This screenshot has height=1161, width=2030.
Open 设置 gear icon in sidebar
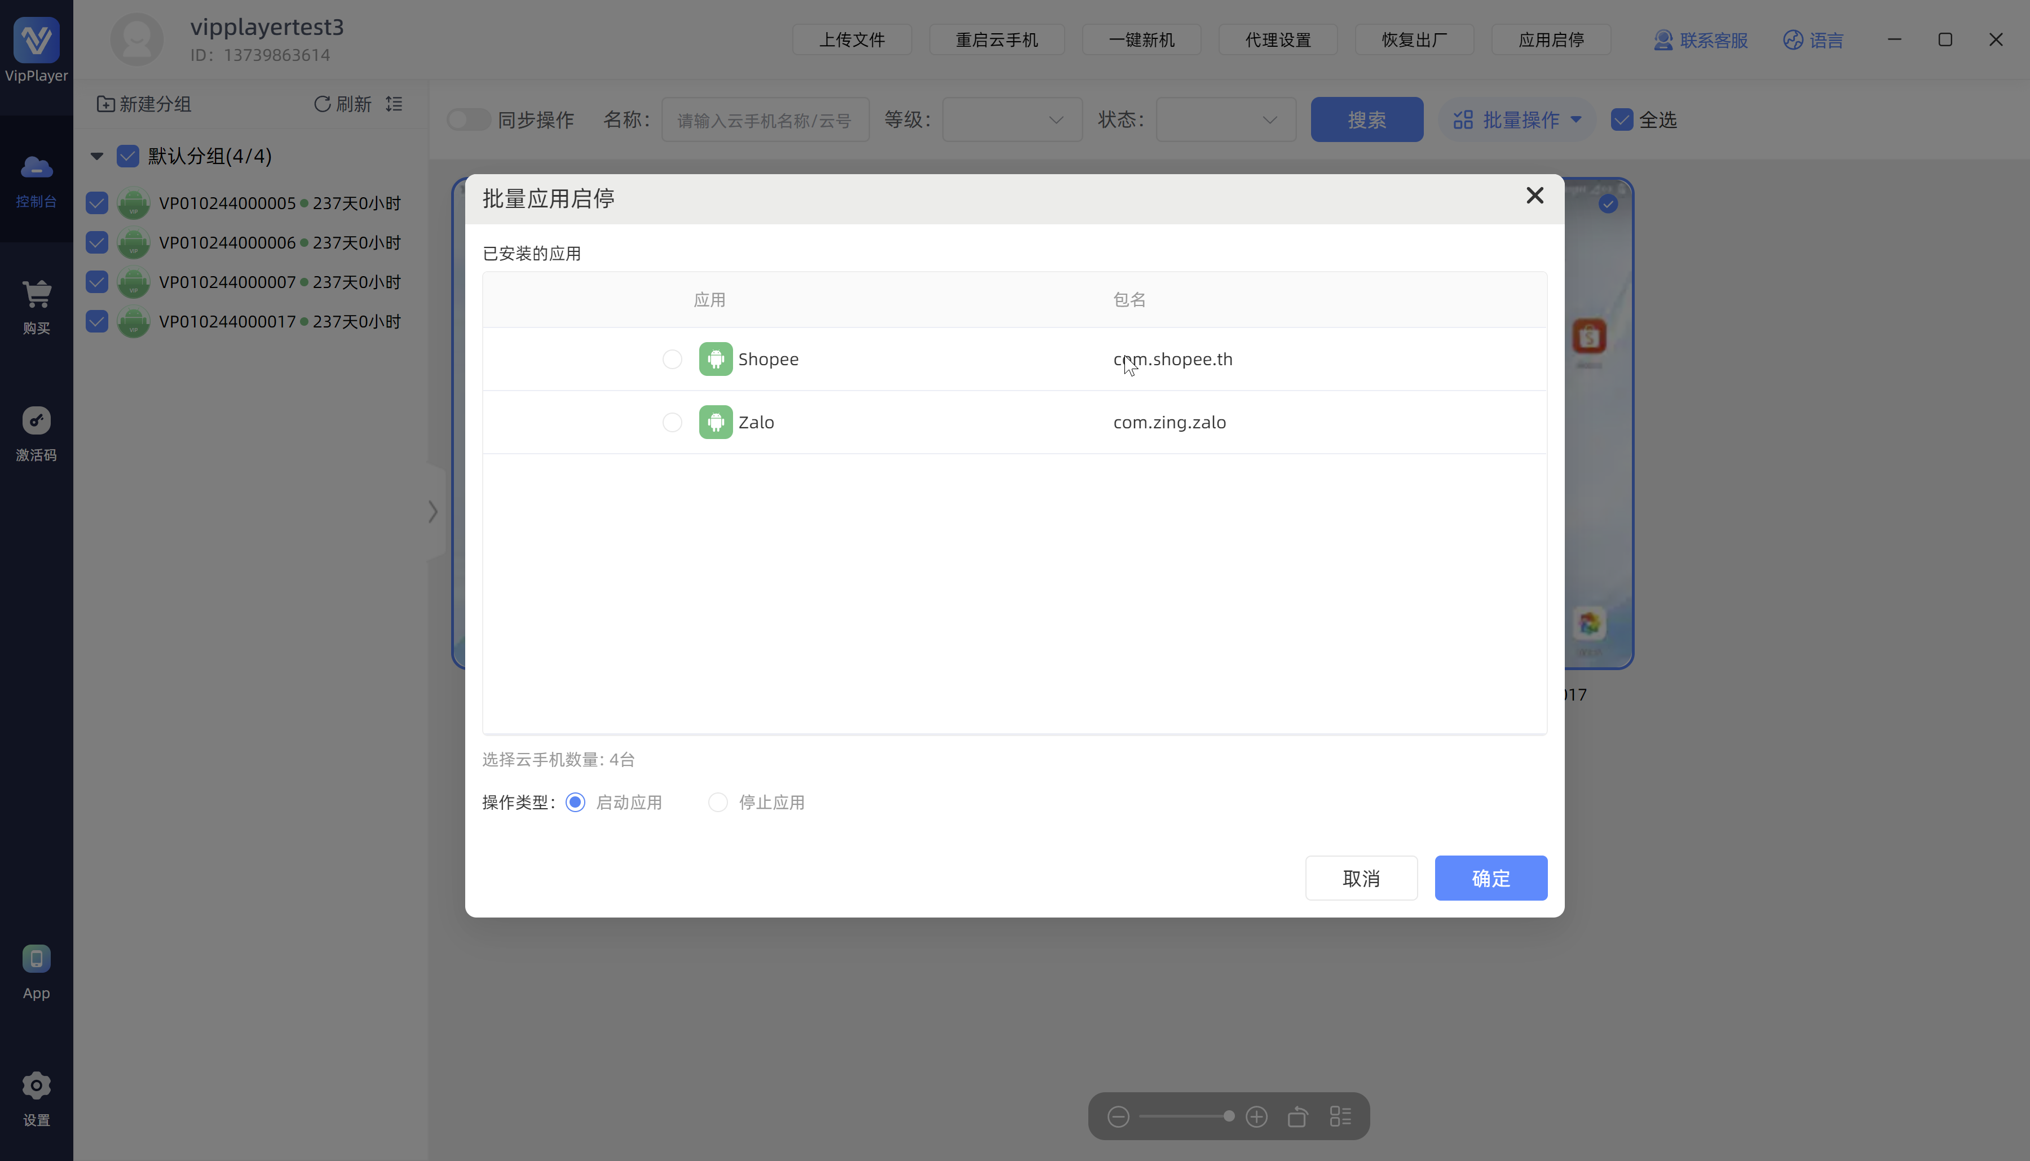(x=36, y=1086)
